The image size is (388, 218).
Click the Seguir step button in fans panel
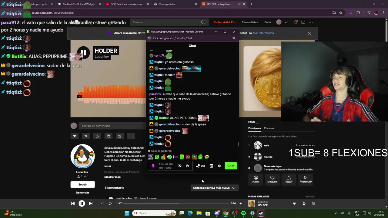pyautogui.click(x=289, y=179)
